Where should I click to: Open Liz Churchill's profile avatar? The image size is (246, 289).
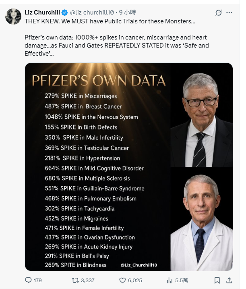[x=13, y=17]
